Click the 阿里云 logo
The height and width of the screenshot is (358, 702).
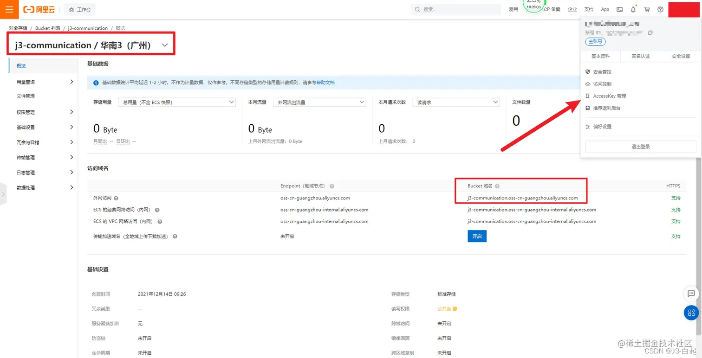pos(39,9)
